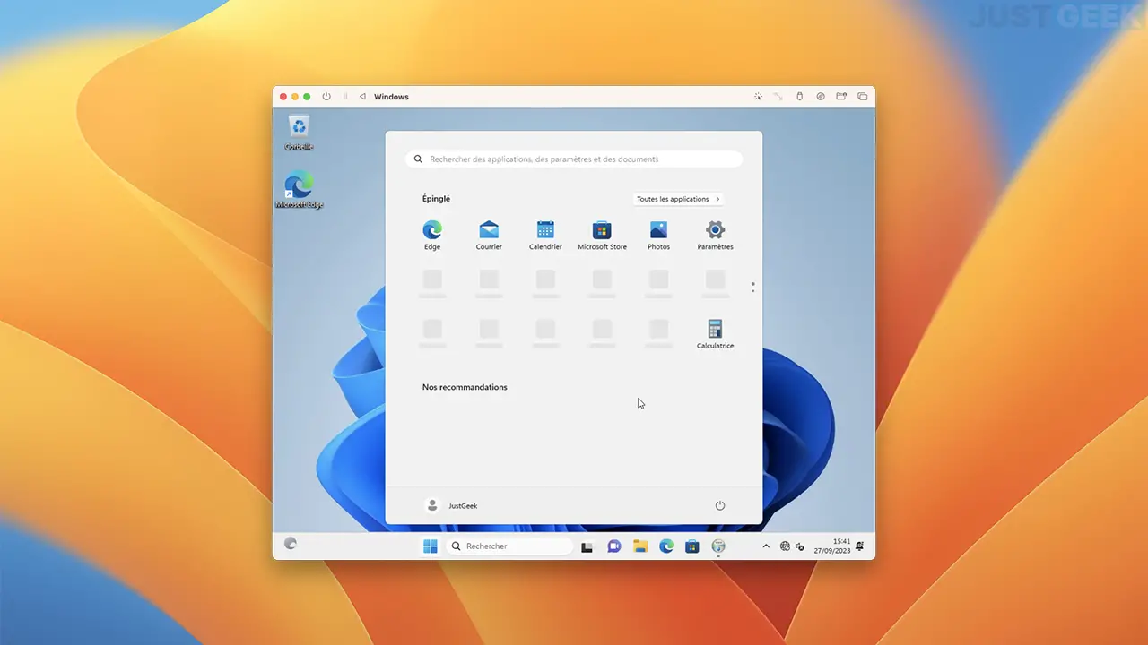Click the Start menu search field
This screenshot has width=1148, height=645.
pos(574,159)
